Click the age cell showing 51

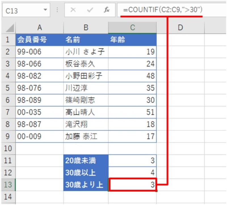pos(132,112)
